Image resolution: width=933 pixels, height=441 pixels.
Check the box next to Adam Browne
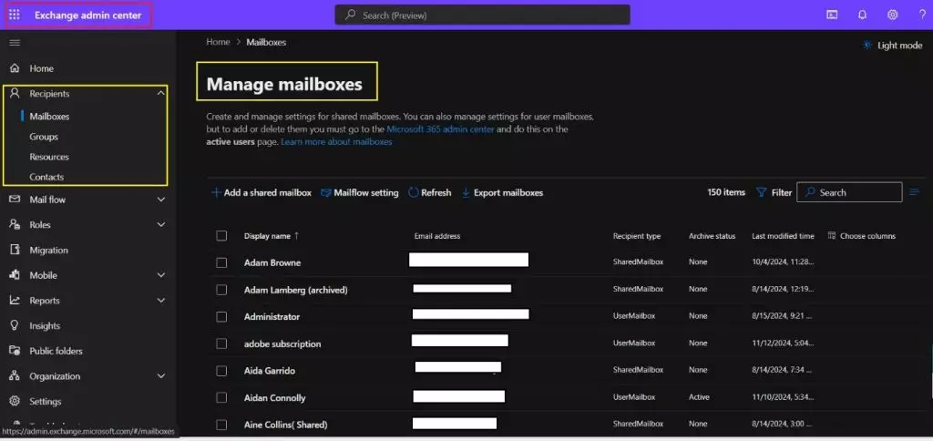pos(221,262)
